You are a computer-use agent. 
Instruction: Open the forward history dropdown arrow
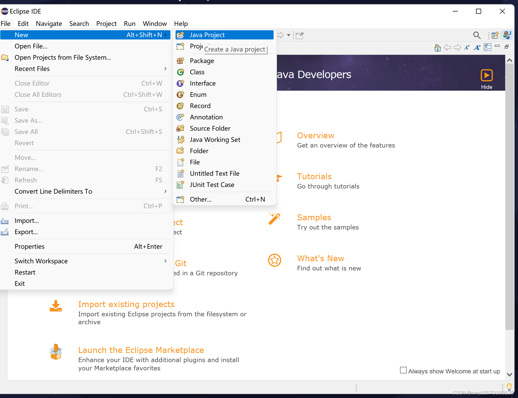[289, 35]
